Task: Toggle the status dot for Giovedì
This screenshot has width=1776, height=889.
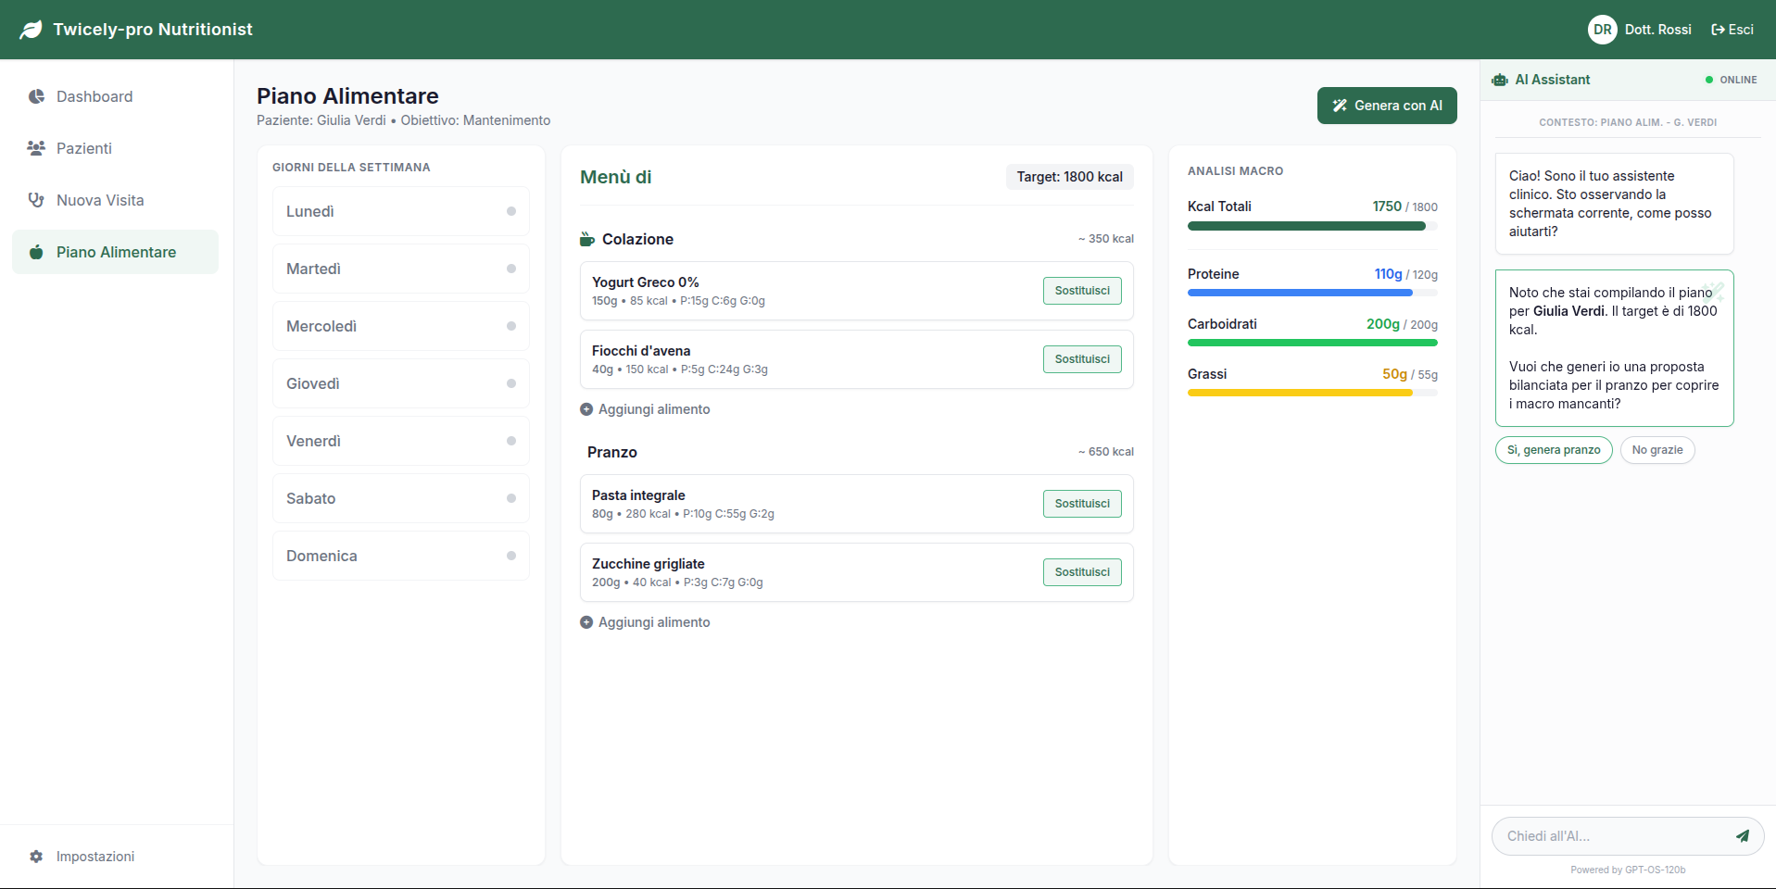Action: pos(511,383)
